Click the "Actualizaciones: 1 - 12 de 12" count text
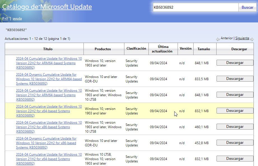 point(37,39)
